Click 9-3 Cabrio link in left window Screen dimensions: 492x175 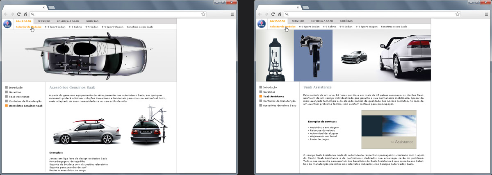(x=75, y=27)
